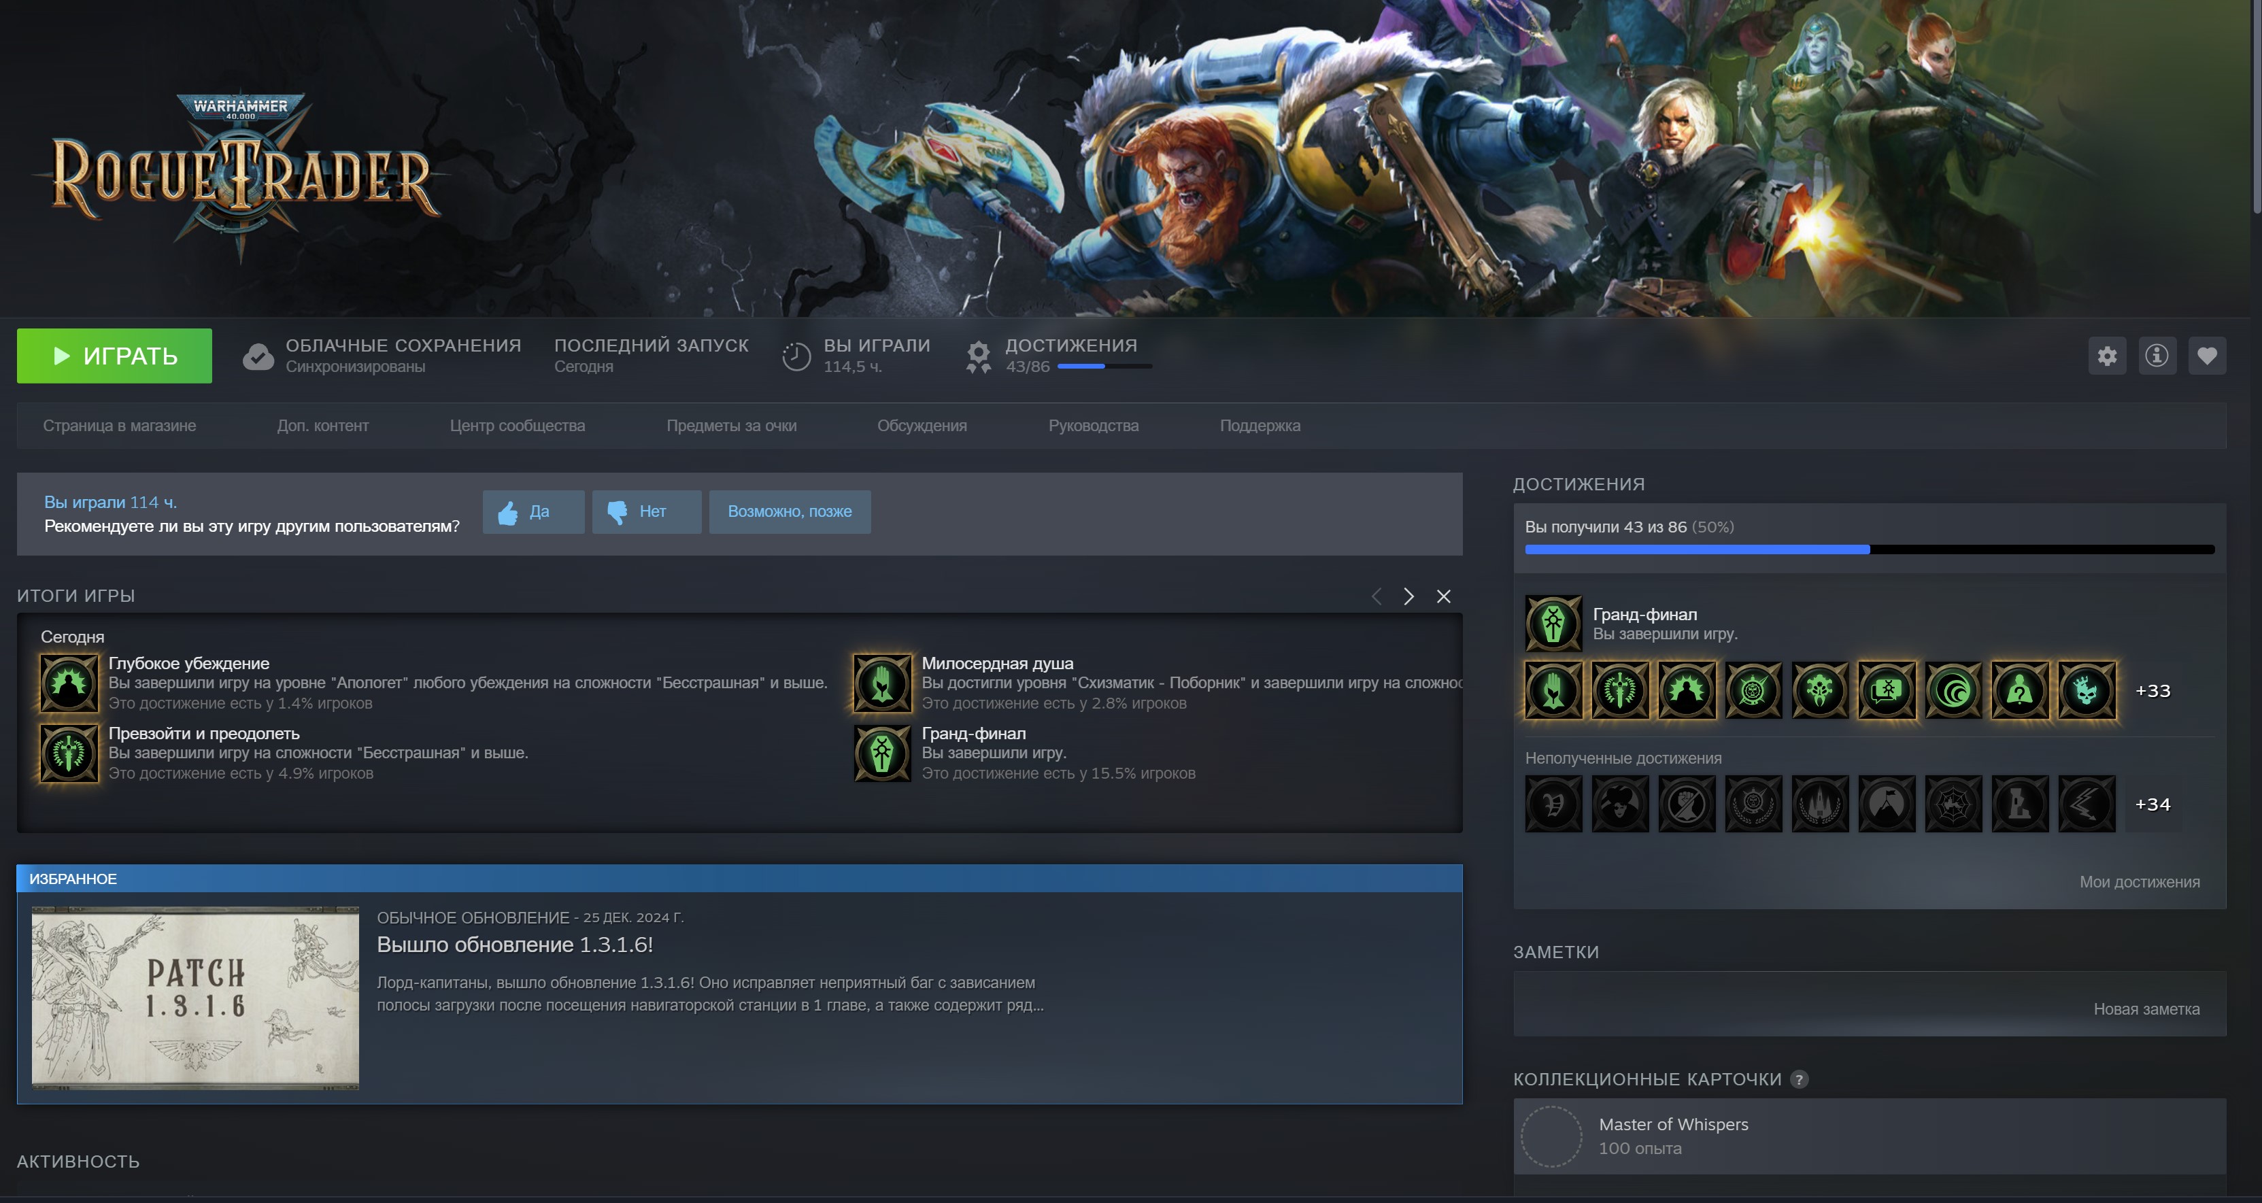Click the cloud saves status icon

[258, 356]
